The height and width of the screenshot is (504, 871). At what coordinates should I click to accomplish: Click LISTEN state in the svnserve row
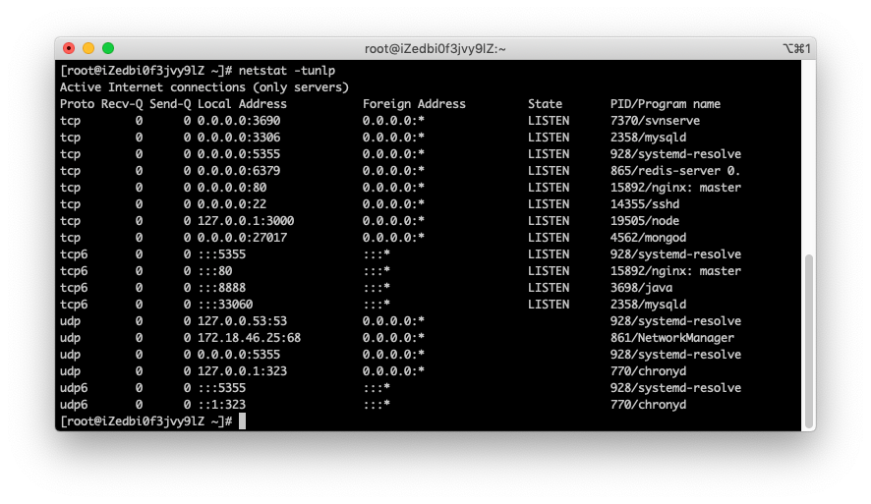(x=549, y=121)
